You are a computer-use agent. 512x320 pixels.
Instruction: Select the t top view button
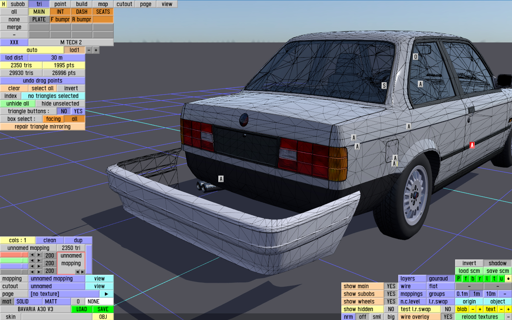click(494, 279)
